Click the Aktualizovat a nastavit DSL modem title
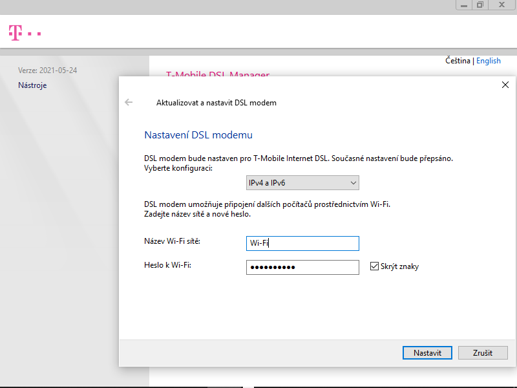This screenshot has width=517, height=388. (x=216, y=103)
